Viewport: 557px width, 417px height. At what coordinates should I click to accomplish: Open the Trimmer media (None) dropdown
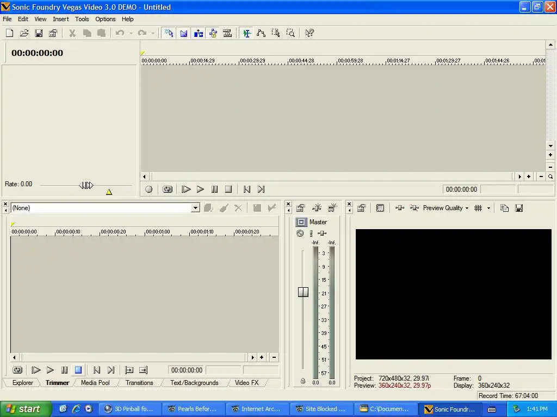195,208
